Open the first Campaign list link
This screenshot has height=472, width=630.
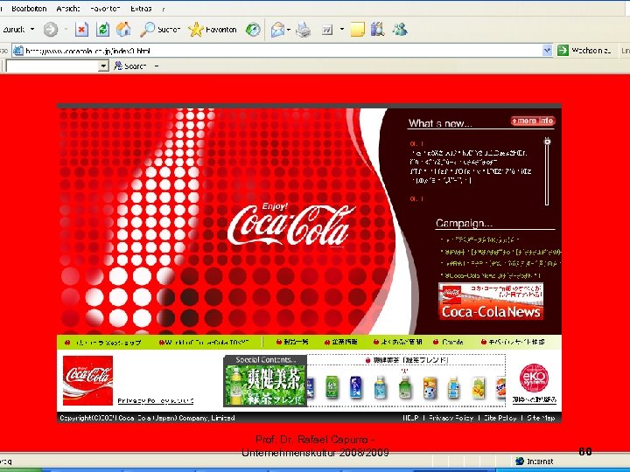tap(479, 239)
